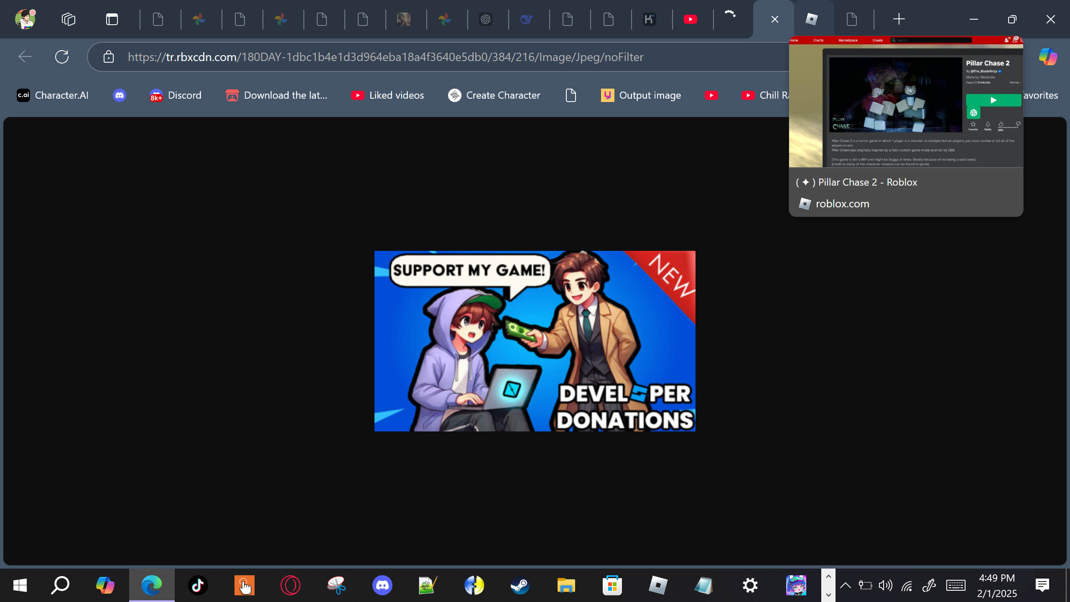Click the address bar URL field
This screenshot has width=1070, height=602.
[385, 57]
